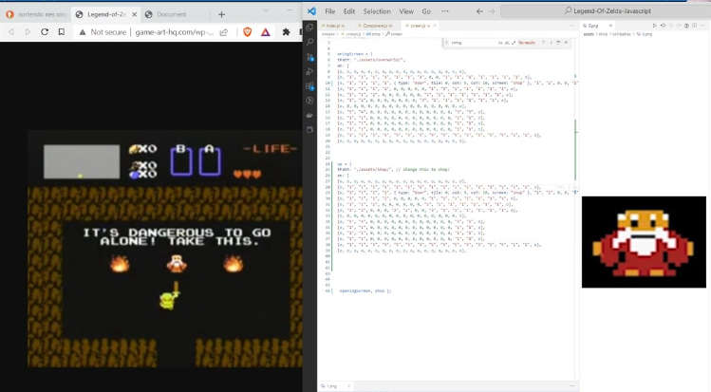Screen dimensions: 711x392
Task: Open the File menu in VS Code
Action: pyautogui.click(x=330, y=11)
